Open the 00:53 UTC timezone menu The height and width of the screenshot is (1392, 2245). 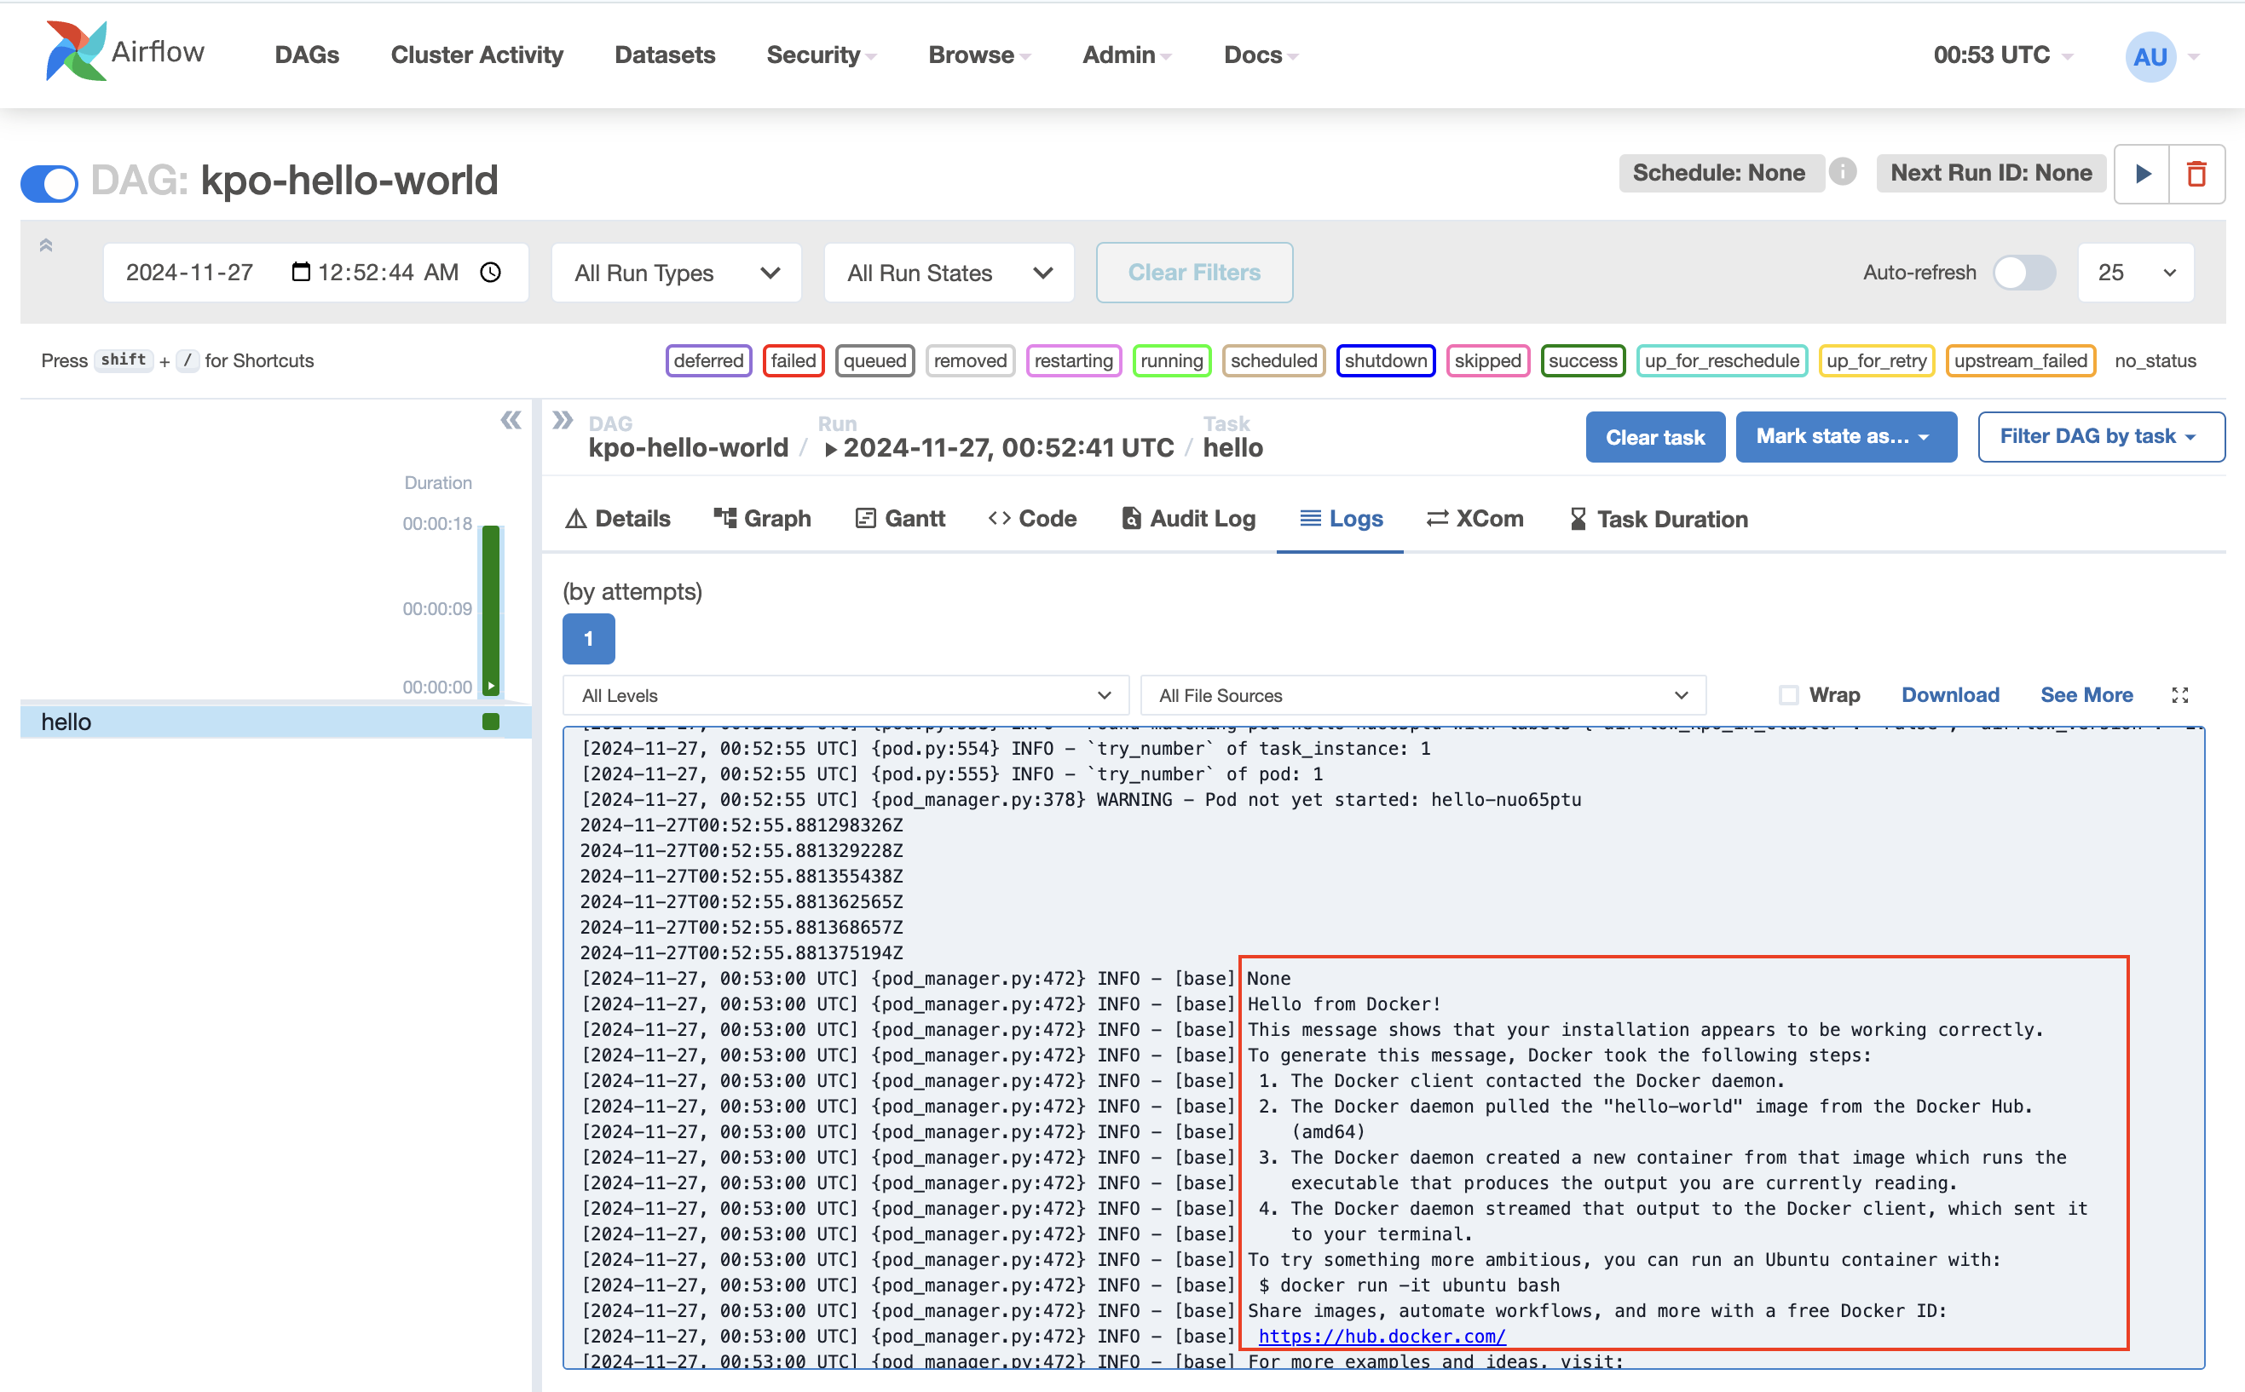(x=2002, y=55)
